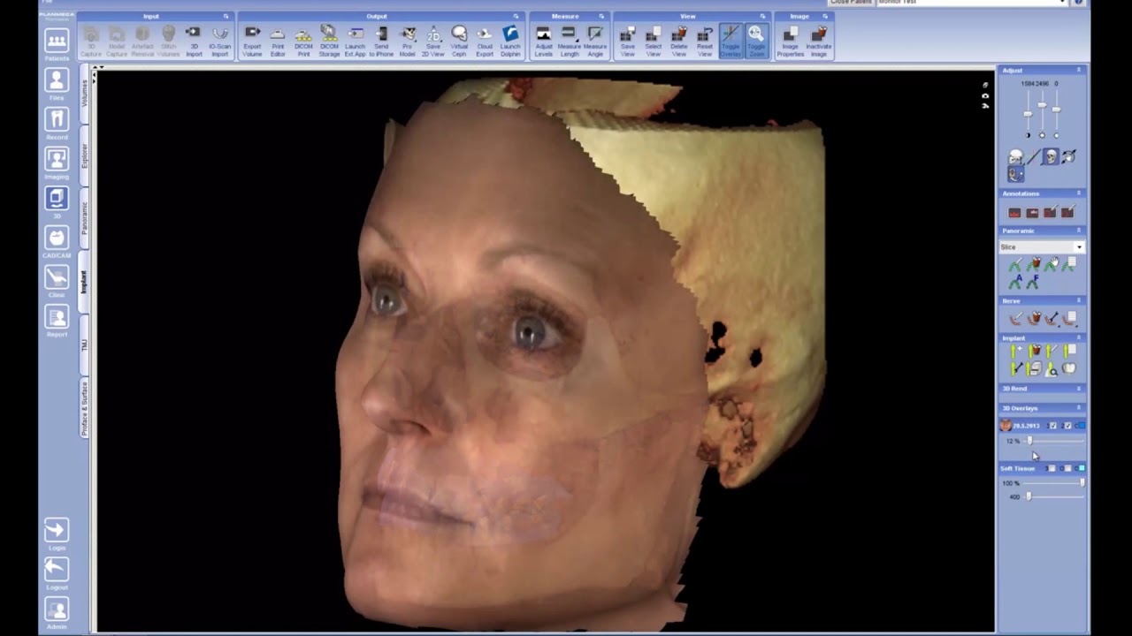The height and width of the screenshot is (636, 1132).
Task: Open Image Properties
Action: click(x=791, y=41)
